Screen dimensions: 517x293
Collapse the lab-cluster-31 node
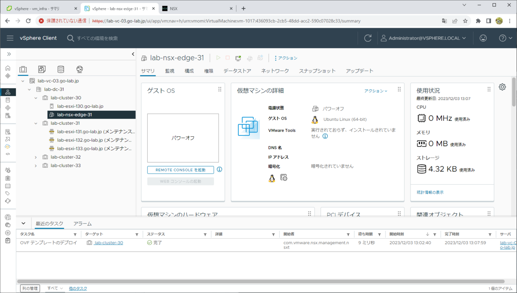36,123
